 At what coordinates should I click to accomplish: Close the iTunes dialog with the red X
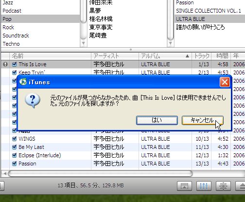(225, 82)
